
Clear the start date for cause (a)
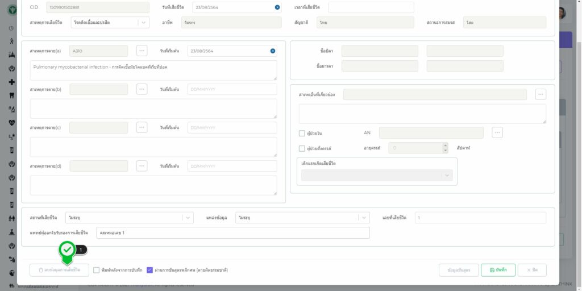coord(273,51)
